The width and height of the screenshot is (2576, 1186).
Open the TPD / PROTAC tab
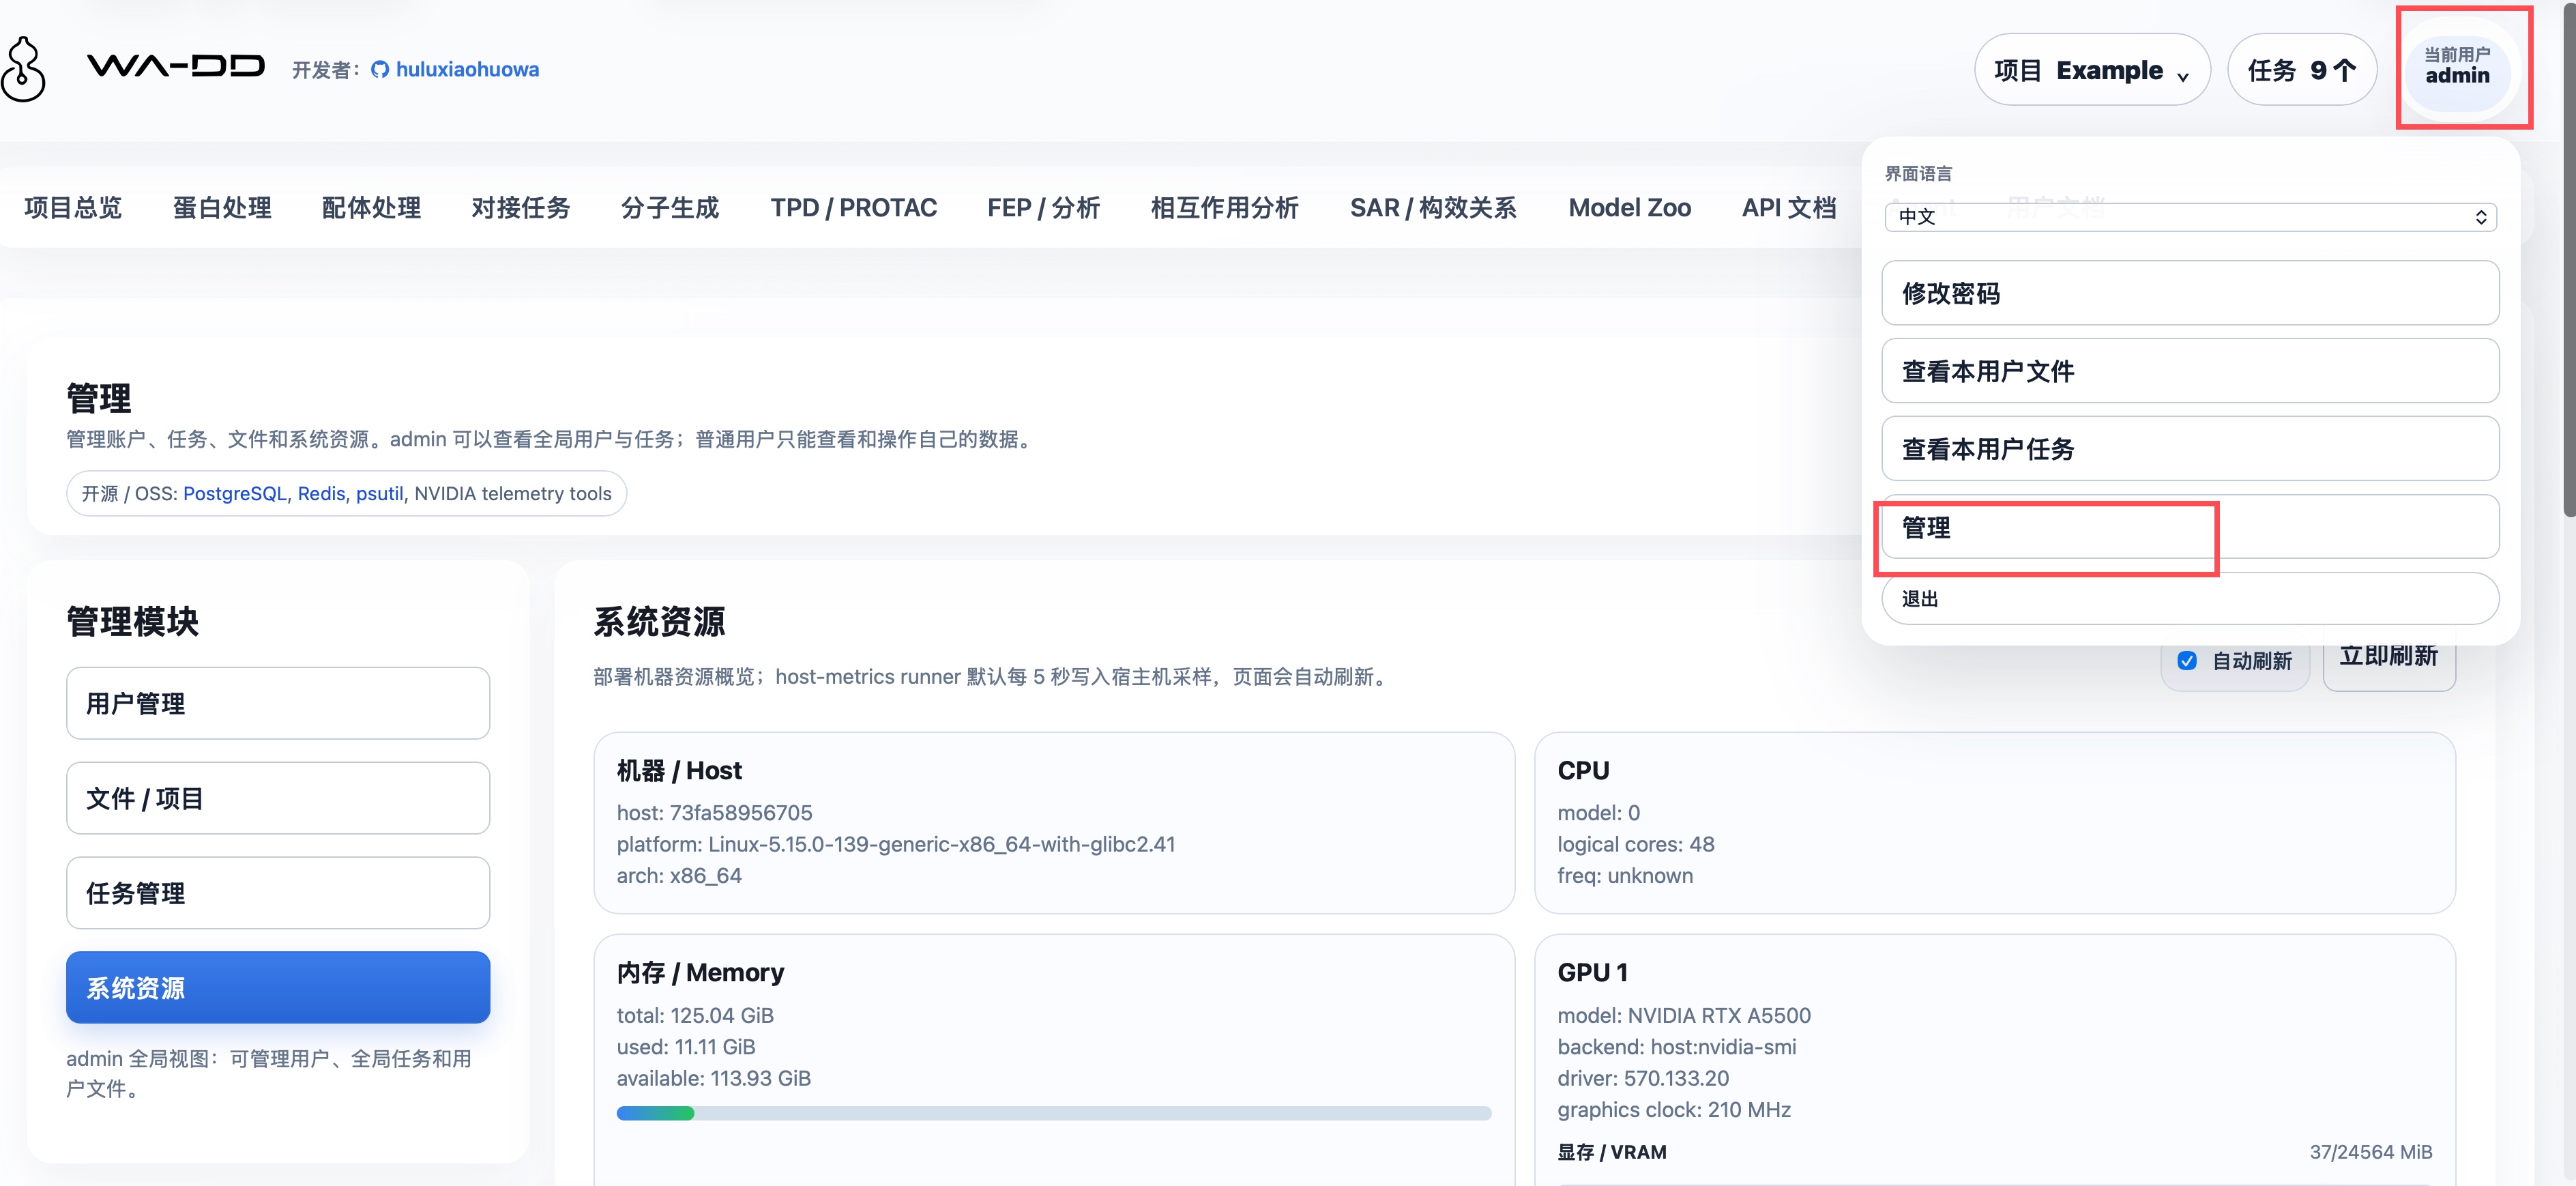coord(854,208)
